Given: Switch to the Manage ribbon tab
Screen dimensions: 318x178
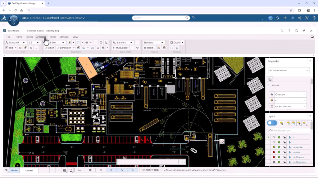Looking at the screenshot, I should point(64,37).
